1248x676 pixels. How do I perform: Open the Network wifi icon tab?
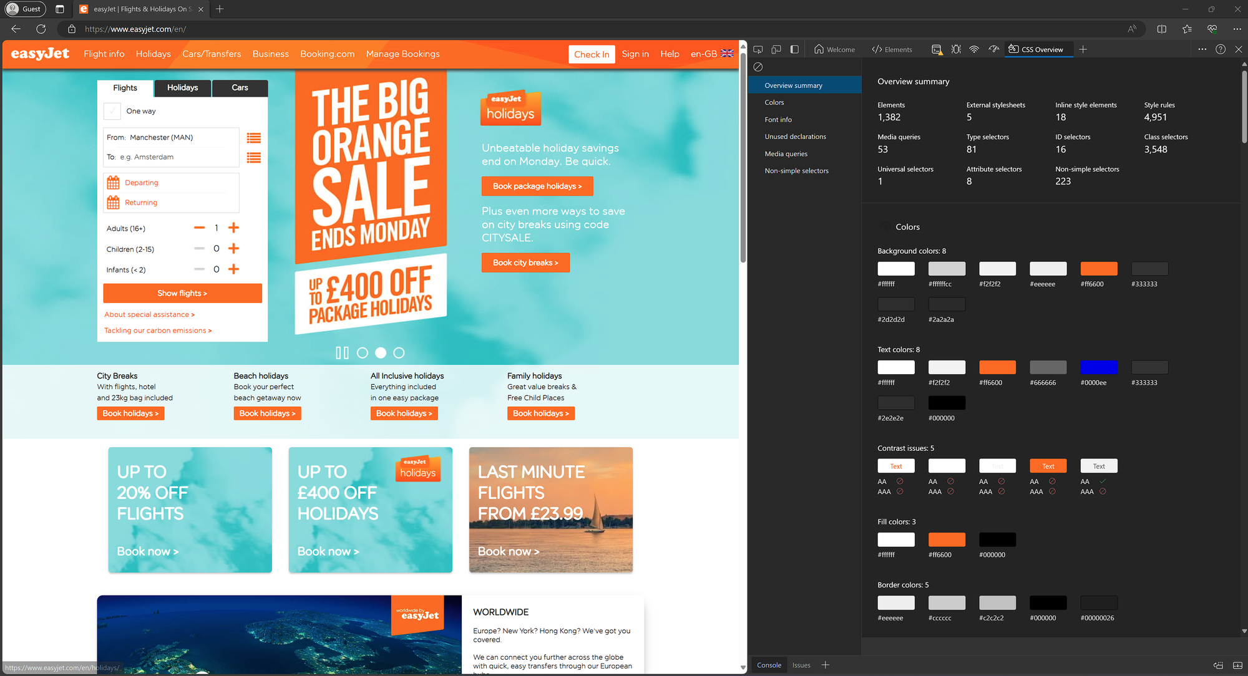click(x=974, y=49)
